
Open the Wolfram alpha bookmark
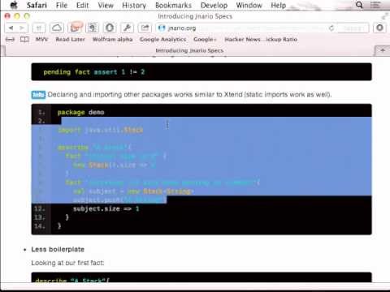point(112,40)
